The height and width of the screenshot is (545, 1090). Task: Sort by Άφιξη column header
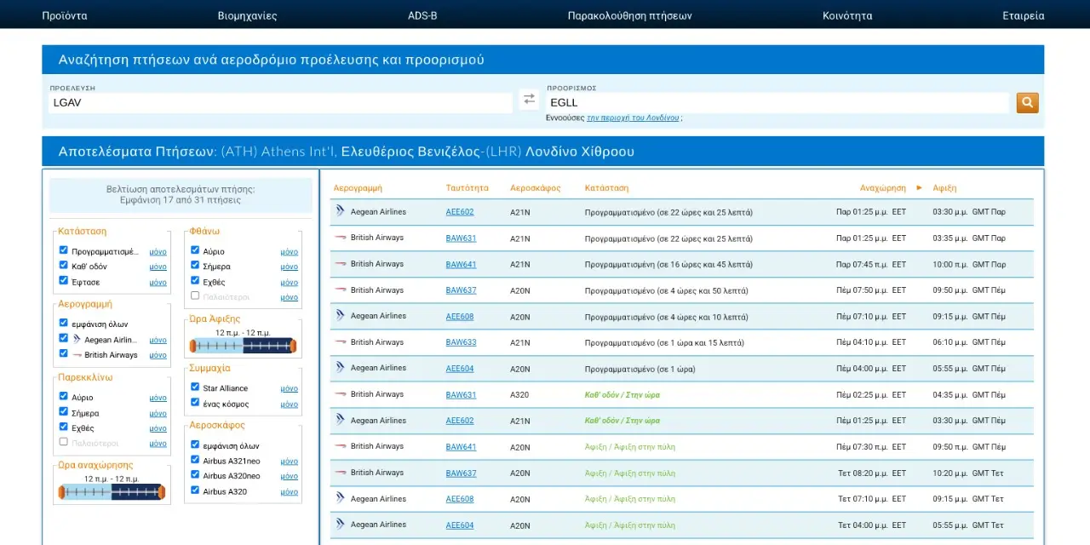pyautogui.click(x=944, y=187)
